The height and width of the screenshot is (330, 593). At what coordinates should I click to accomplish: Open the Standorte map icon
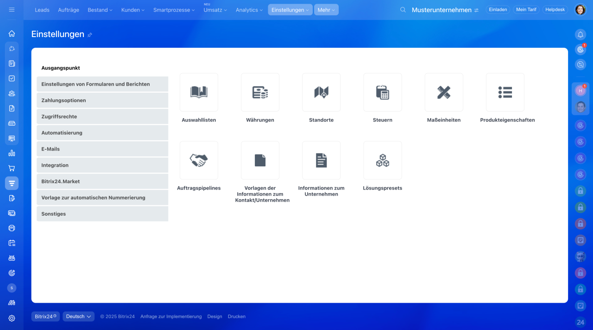pos(321,92)
